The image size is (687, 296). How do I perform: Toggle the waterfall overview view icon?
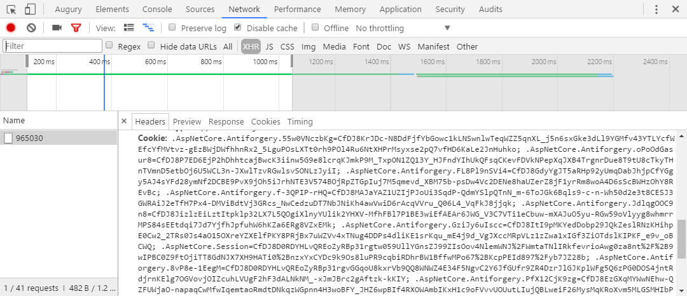pos(149,28)
